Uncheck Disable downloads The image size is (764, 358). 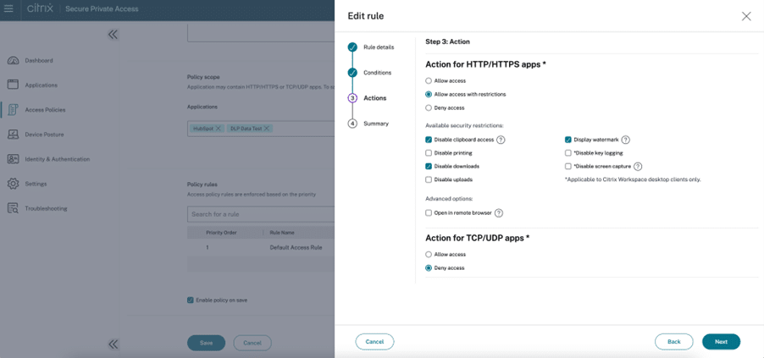coord(429,167)
